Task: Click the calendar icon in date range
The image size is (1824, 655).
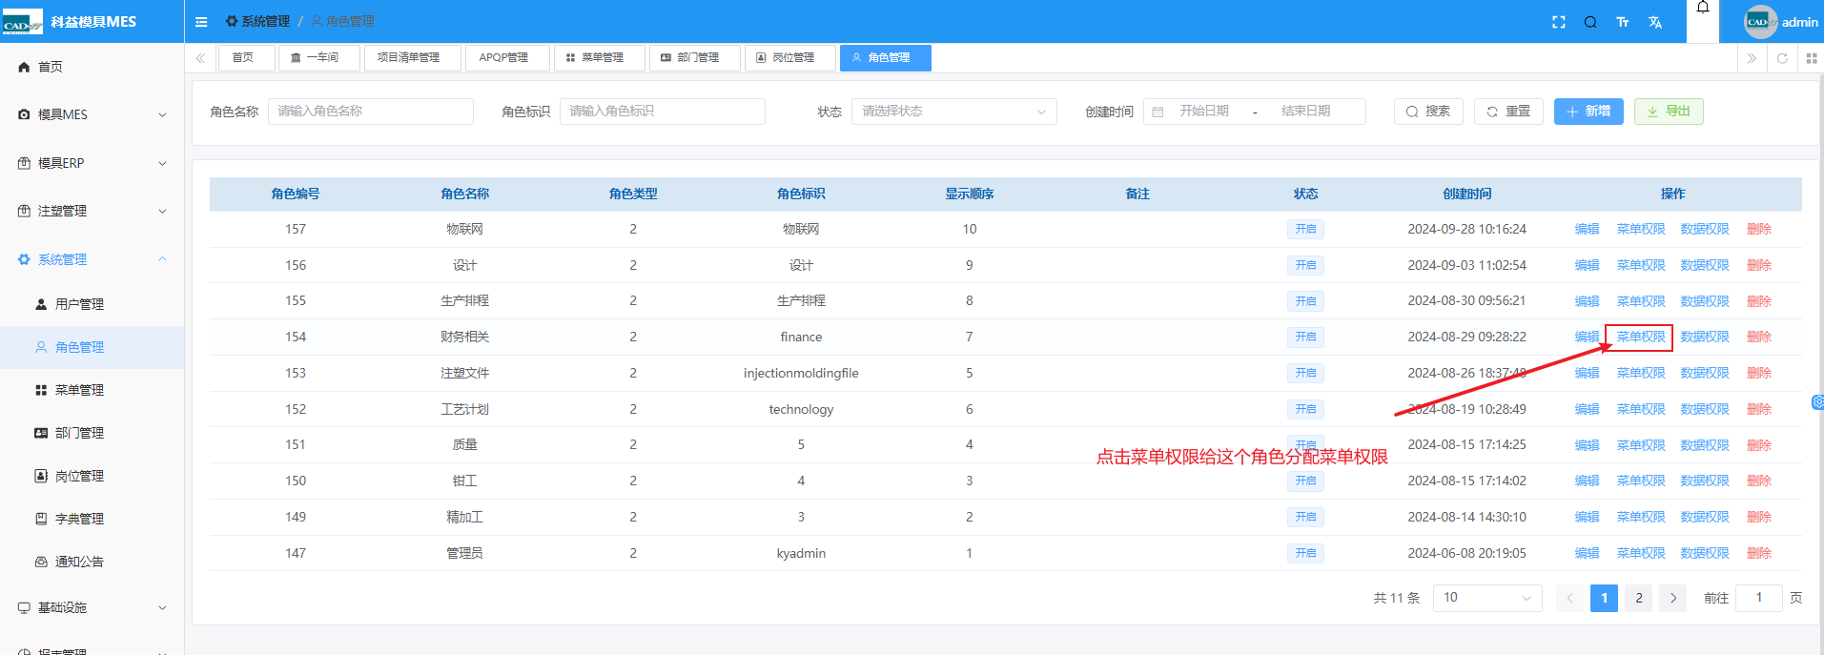Action: tap(1158, 112)
